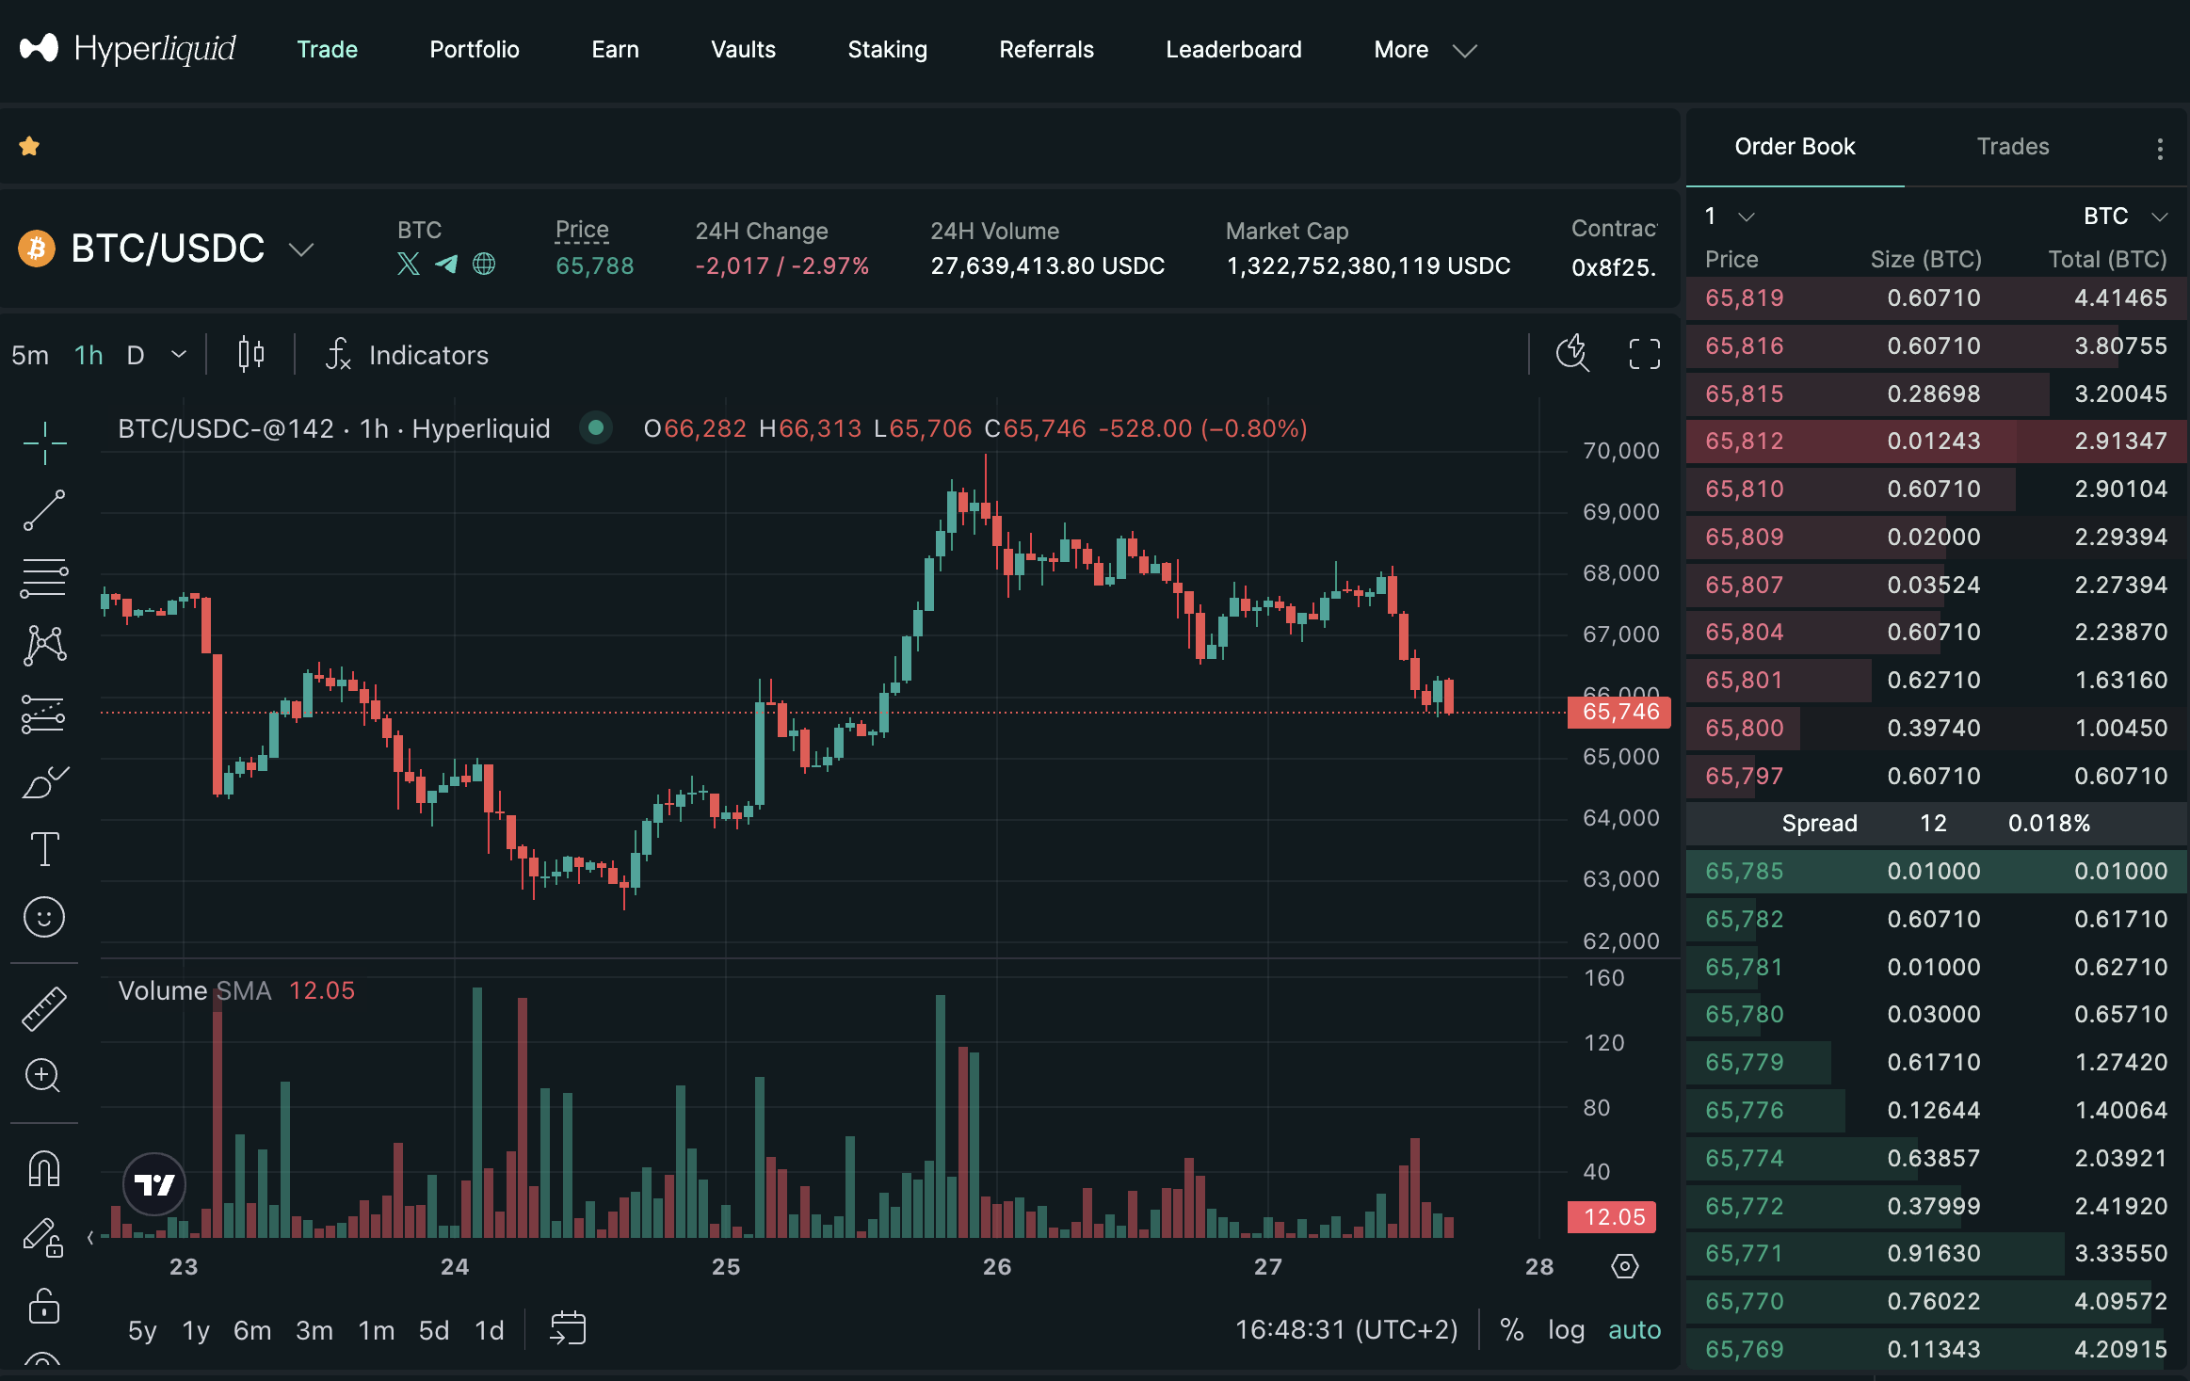Expand the More navigation menu

pos(1425,50)
